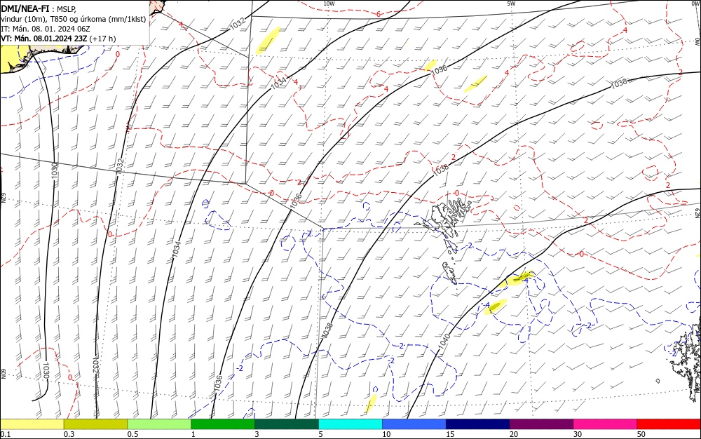
Task: Click the red 50+ legend swatch
Action: [668, 424]
